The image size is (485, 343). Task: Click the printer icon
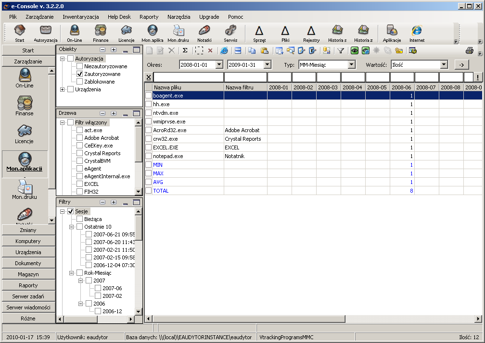(x=470, y=50)
